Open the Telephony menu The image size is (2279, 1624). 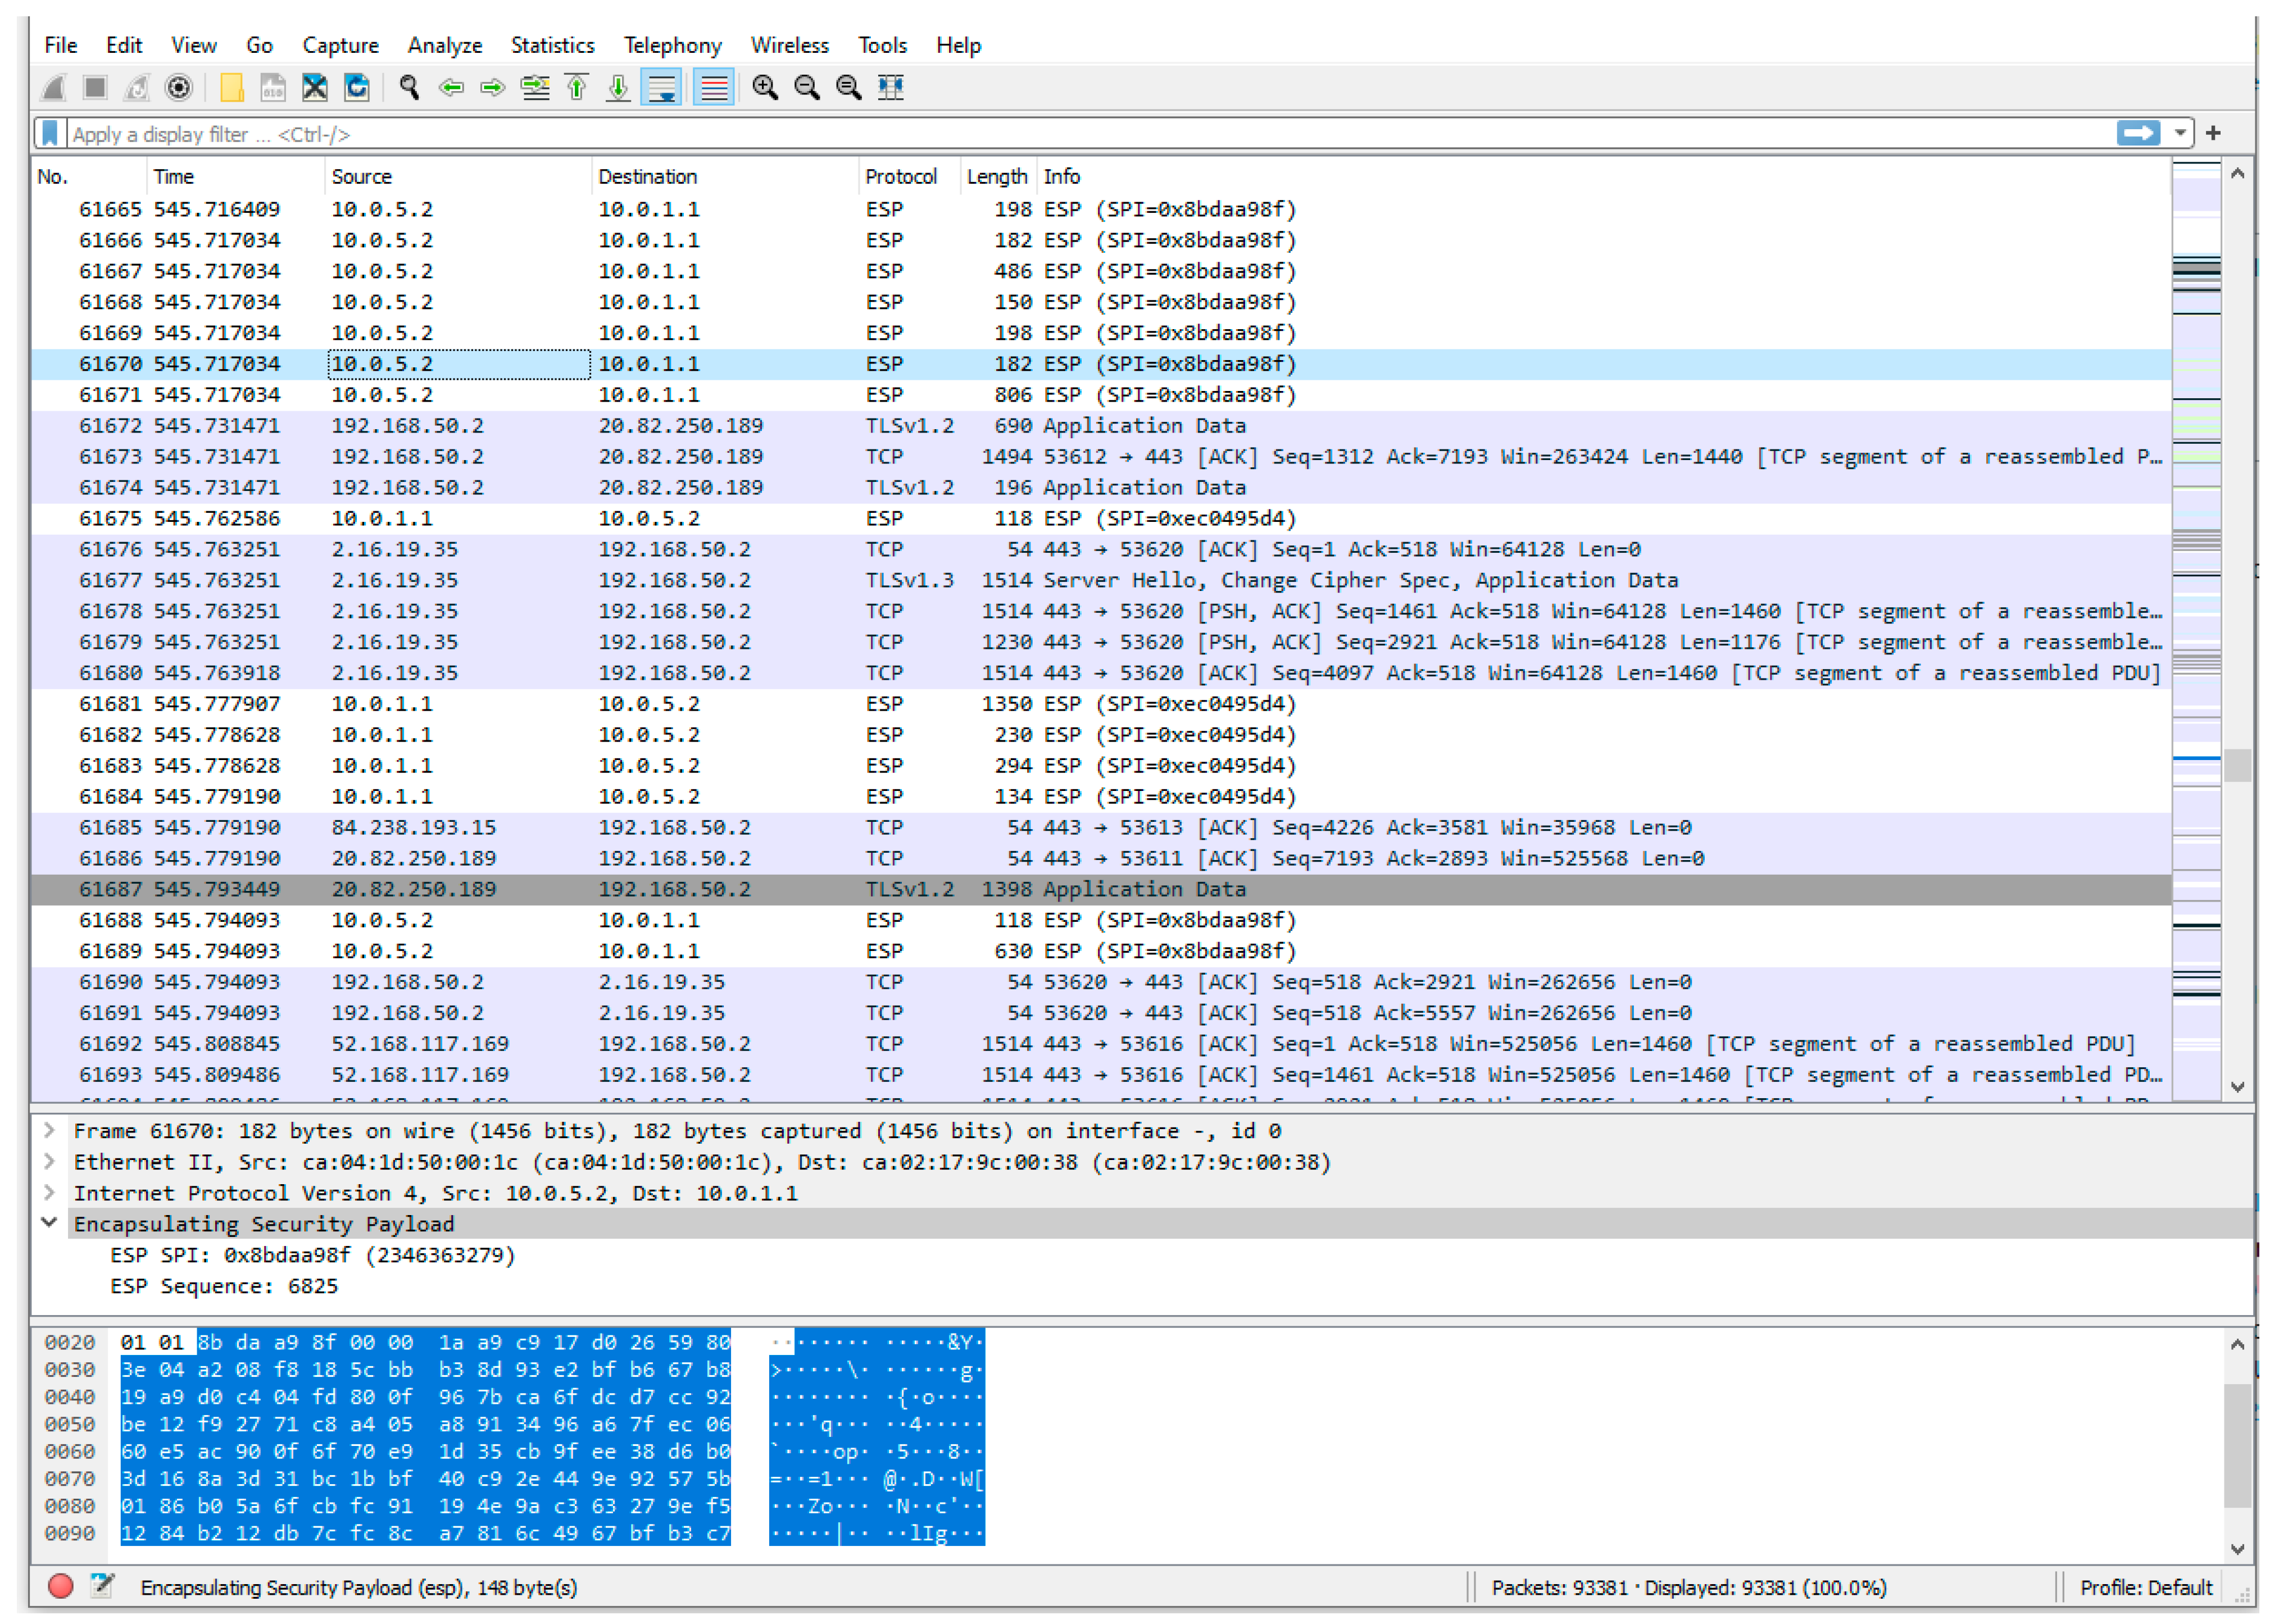pyautogui.click(x=672, y=45)
